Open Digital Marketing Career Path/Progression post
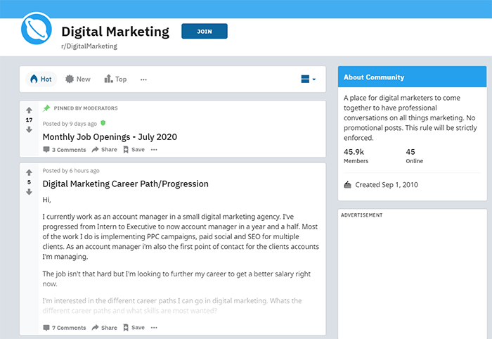 [x=126, y=184]
